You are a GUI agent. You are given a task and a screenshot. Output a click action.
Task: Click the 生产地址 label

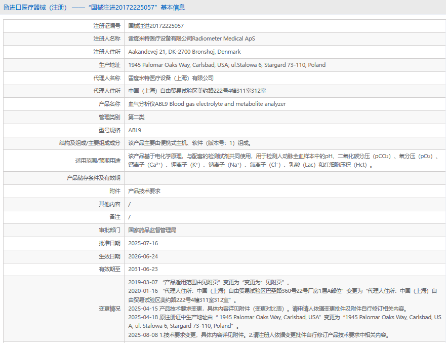109,65
